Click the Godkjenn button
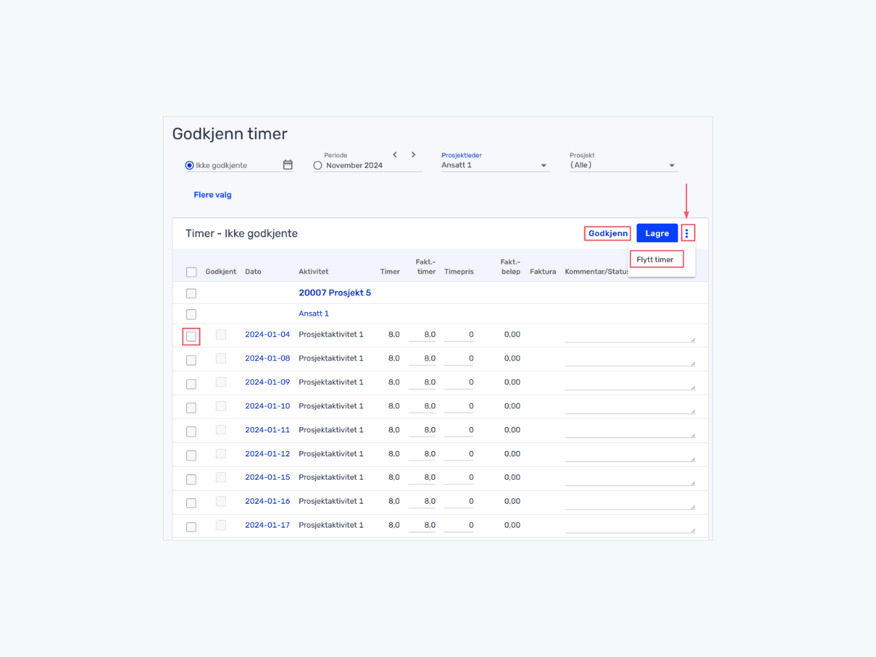 [608, 233]
